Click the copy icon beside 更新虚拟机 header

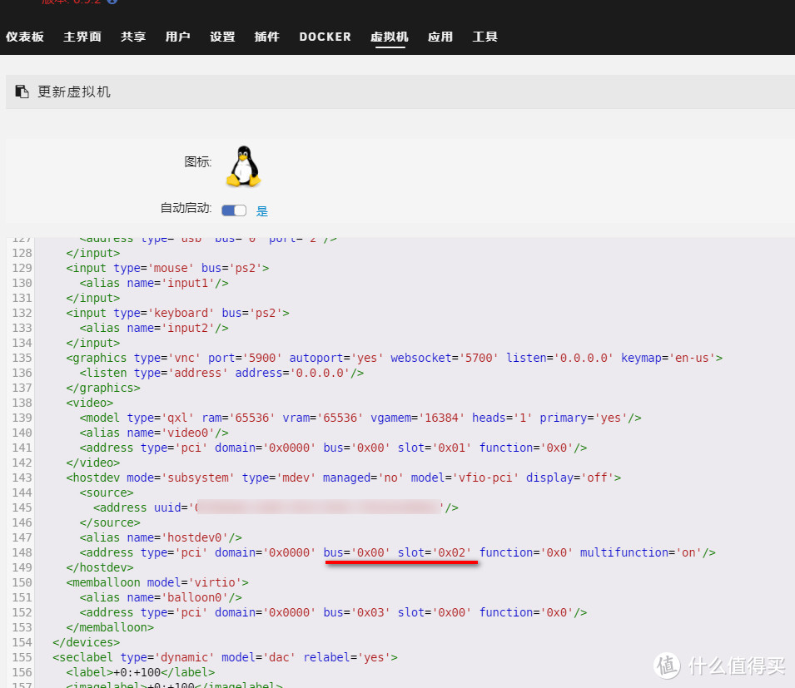click(22, 92)
